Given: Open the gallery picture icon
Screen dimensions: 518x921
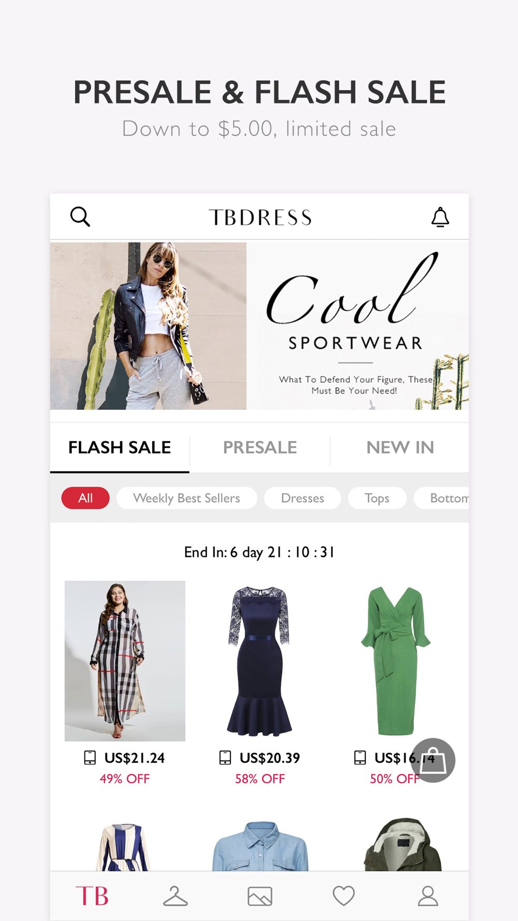Looking at the screenshot, I should (260, 896).
